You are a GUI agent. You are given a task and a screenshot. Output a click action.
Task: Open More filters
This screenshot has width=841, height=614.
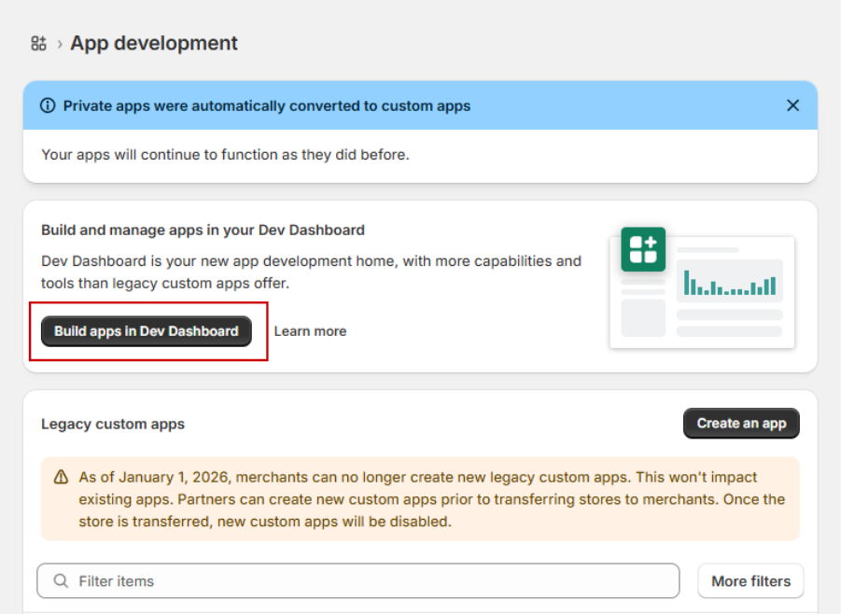point(750,580)
